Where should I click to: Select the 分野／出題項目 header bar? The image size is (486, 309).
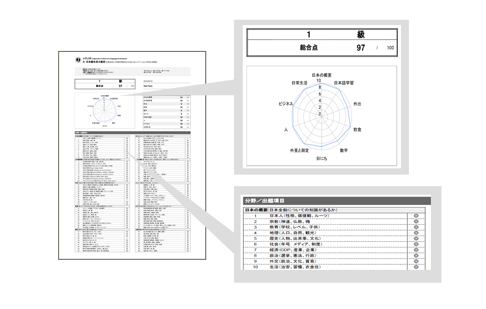click(x=337, y=201)
